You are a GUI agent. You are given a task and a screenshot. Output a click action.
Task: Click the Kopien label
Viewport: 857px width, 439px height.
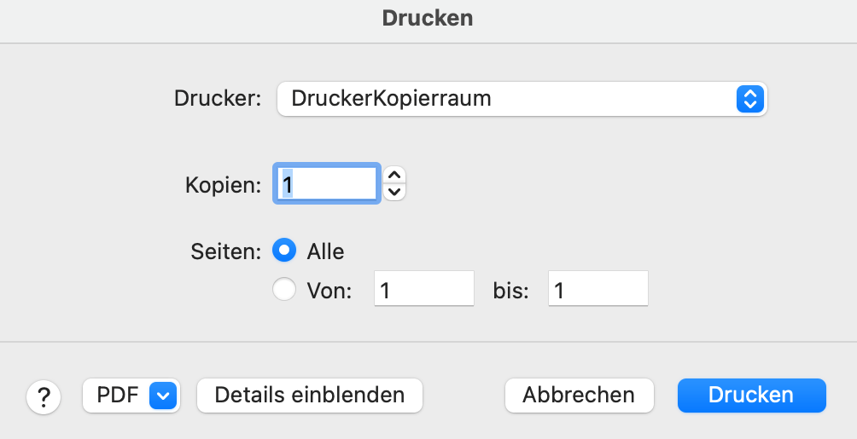pos(224,186)
